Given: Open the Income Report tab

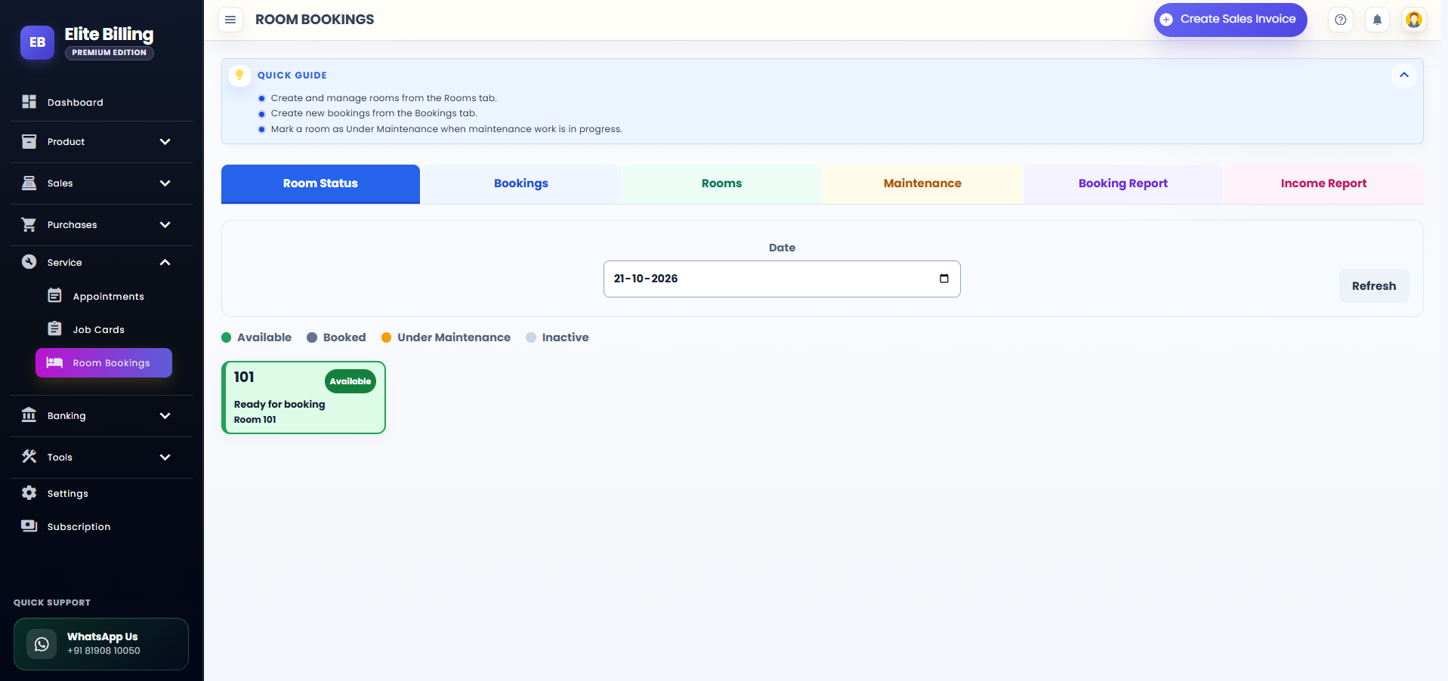Looking at the screenshot, I should pos(1323,183).
